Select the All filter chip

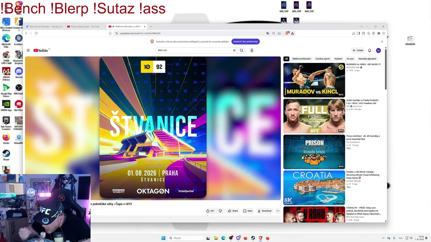[x=286, y=59]
